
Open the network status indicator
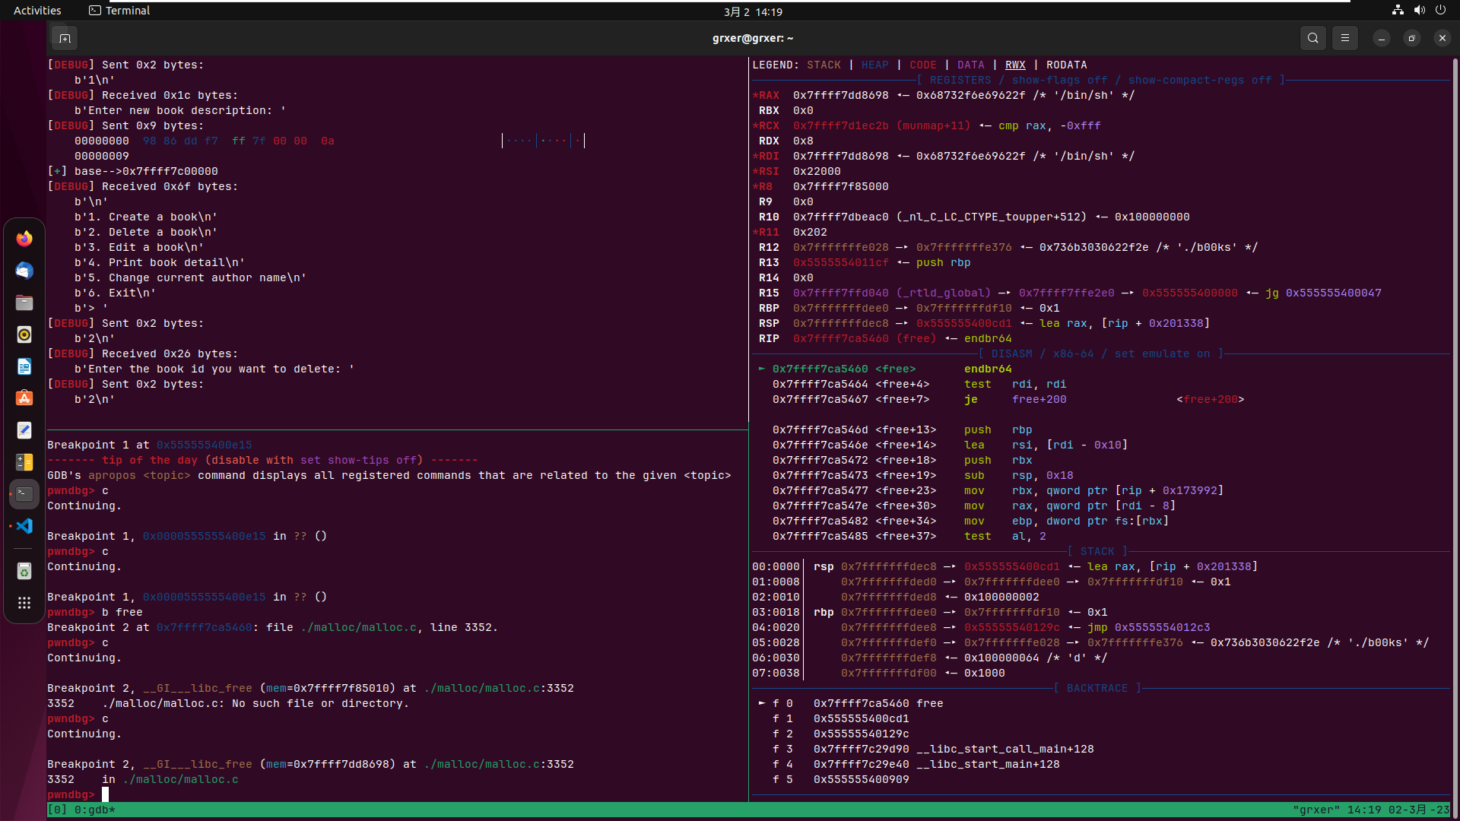pyautogui.click(x=1398, y=11)
